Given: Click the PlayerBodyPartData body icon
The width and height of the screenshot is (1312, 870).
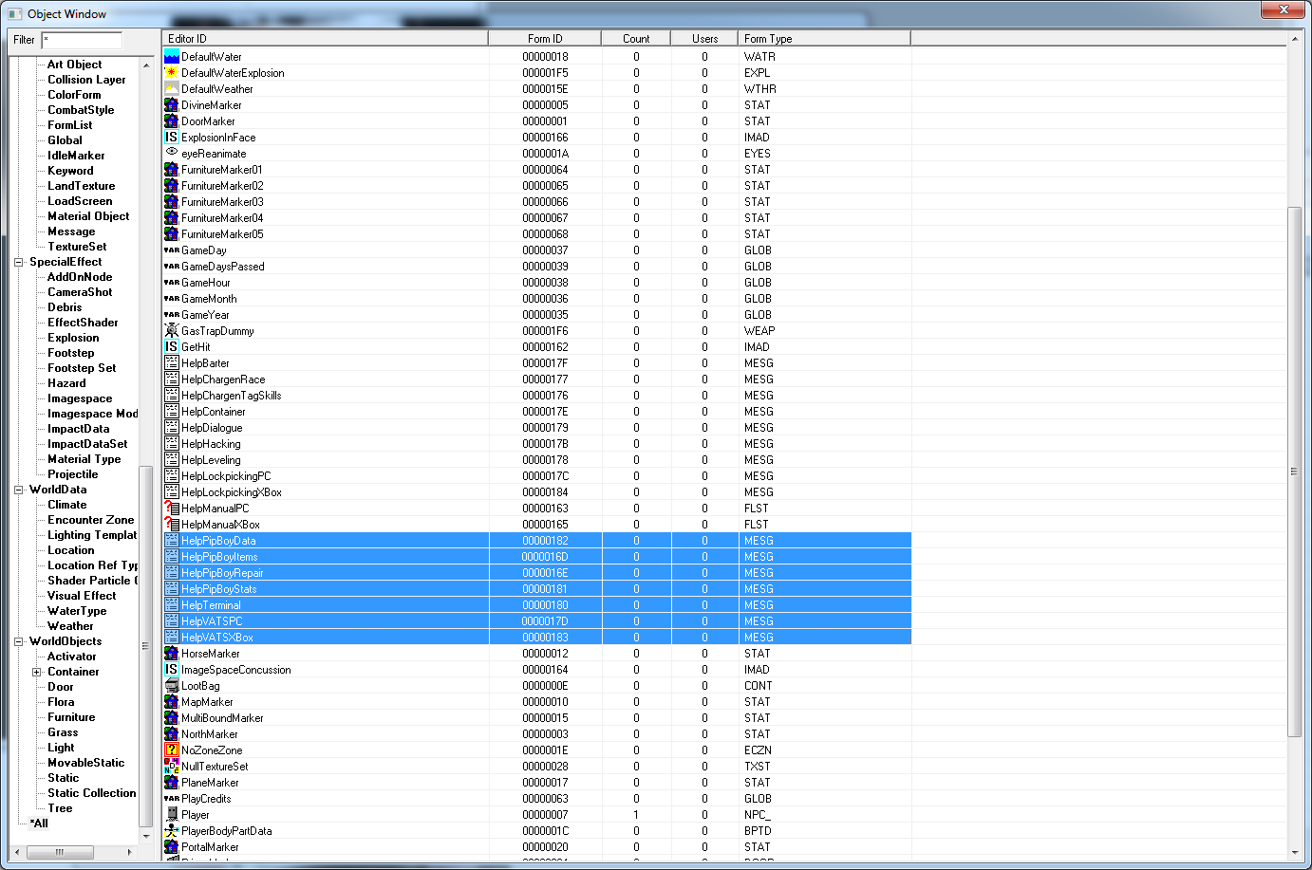Looking at the screenshot, I should click(x=172, y=831).
